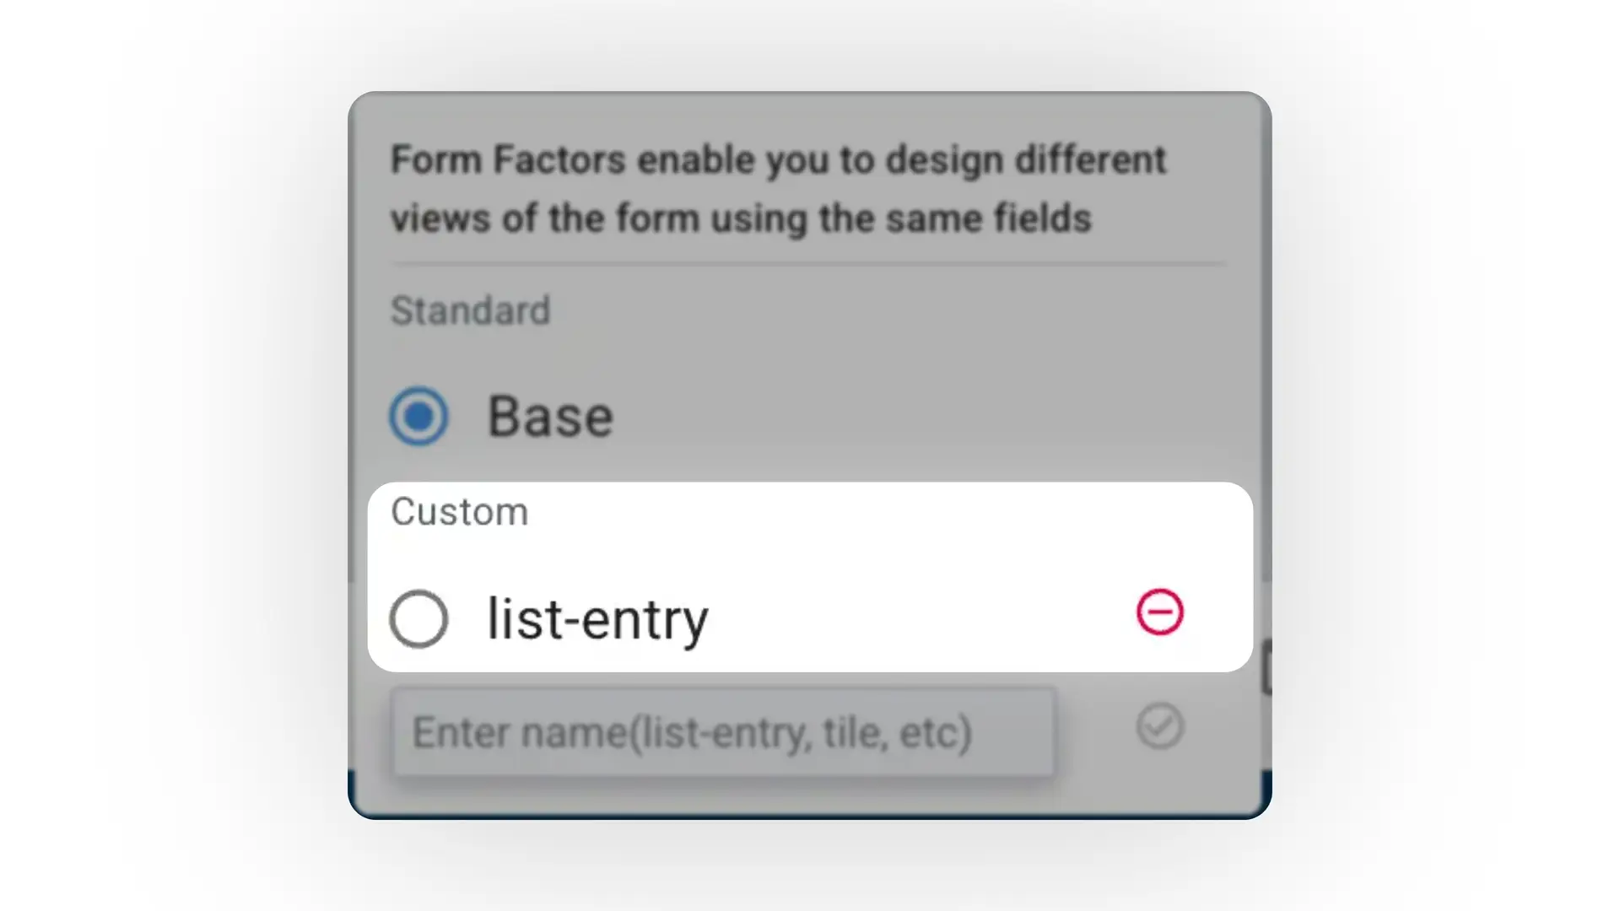This screenshot has height=911, width=1620.
Task: Collapse the Custom form factors group
Action: 460,511
